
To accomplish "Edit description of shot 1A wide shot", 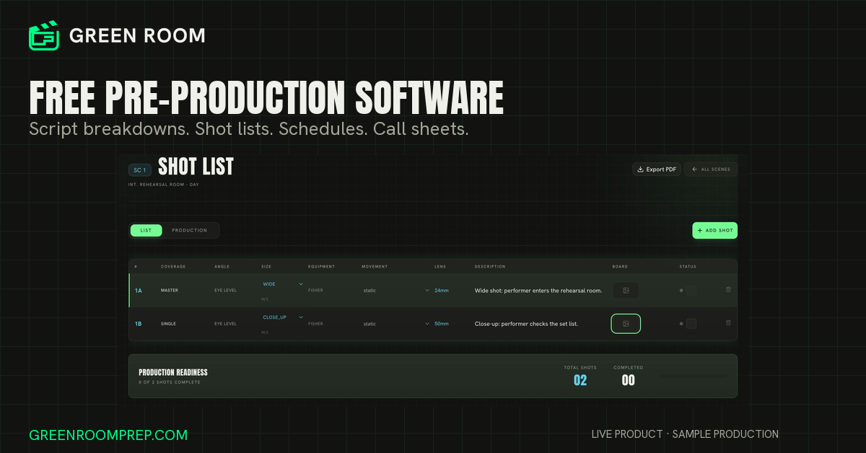I will [x=538, y=291].
